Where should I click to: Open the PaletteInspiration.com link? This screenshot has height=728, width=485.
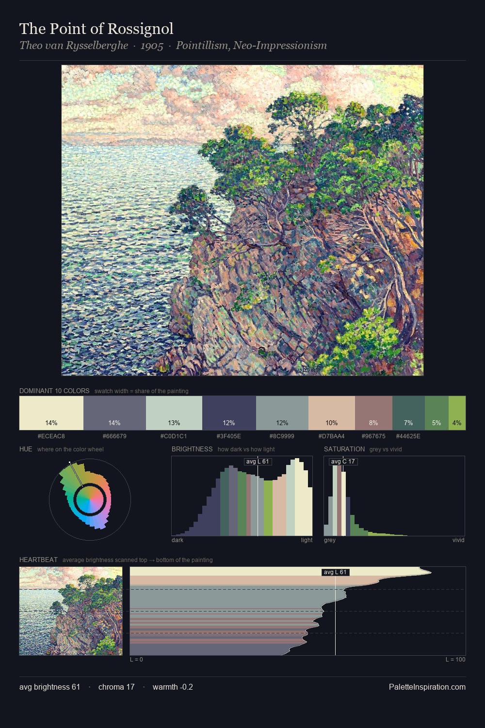click(427, 687)
